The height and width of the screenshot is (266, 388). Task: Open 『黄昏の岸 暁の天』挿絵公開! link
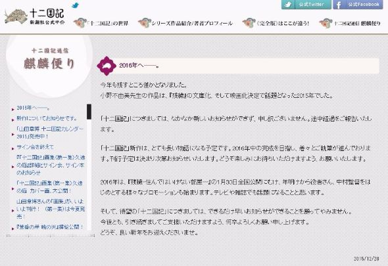50,227
